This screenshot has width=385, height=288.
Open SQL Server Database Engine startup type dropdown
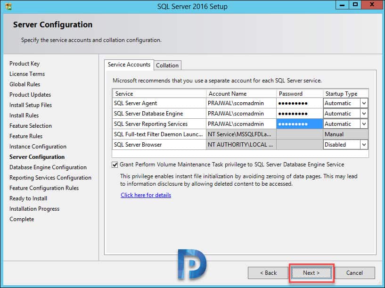364,114
